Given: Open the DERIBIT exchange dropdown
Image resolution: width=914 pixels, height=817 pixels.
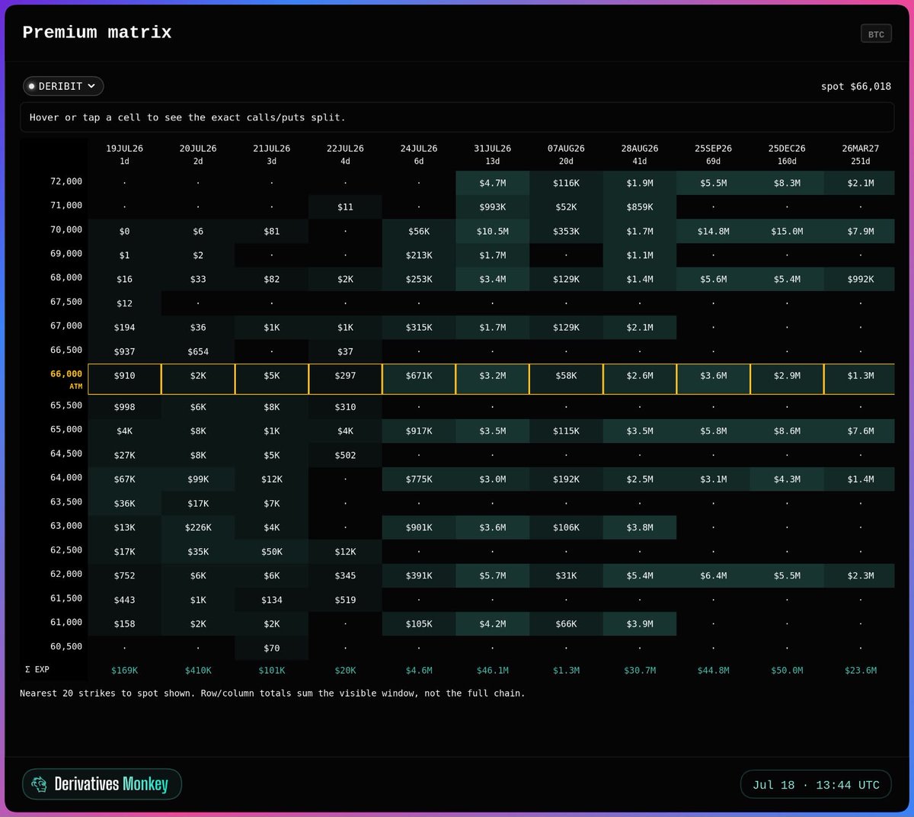Looking at the screenshot, I should (x=63, y=86).
